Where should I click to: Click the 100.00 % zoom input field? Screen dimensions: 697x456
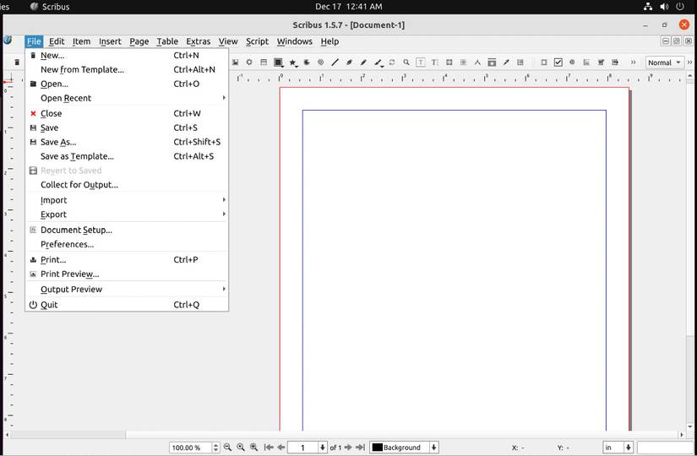click(190, 447)
